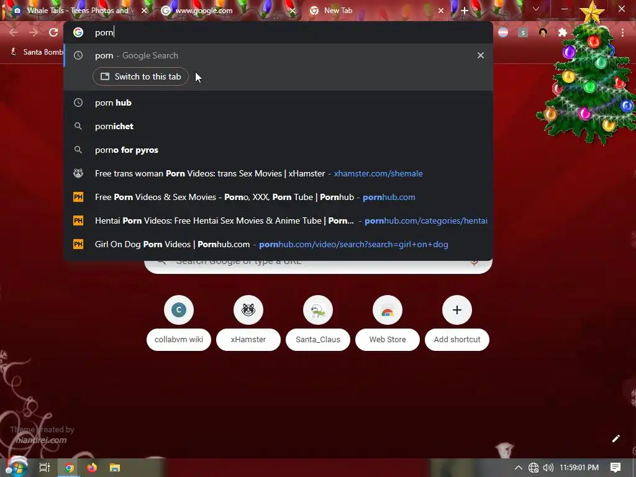This screenshot has width=636, height=477.
Task: Click the Google icon in the address bar
Action: point(78,32)
